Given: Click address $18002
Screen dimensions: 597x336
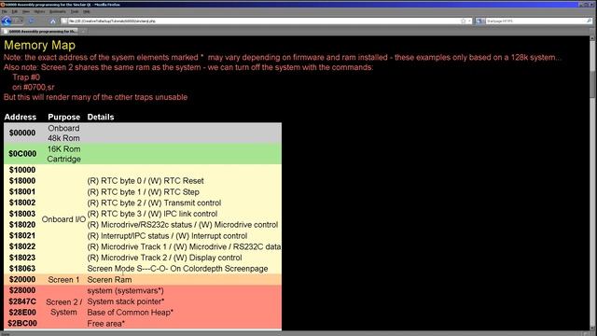Looking at the screenshot, I should (22, 203).
